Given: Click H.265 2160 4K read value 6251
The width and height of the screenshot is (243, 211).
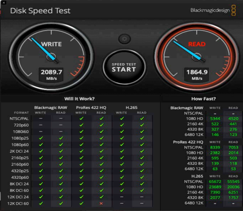Looking at the screenshot, I should (233, 192).
